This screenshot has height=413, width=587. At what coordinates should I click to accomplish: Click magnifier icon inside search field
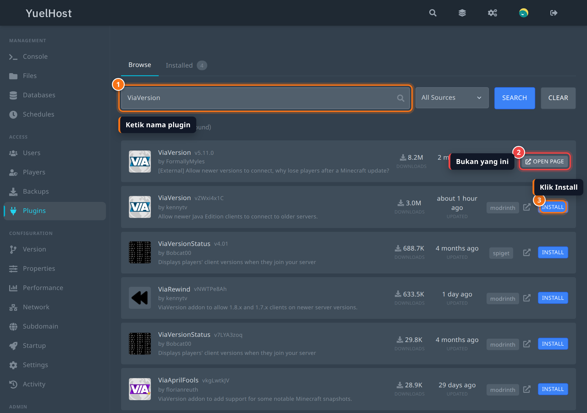[401, 98]
